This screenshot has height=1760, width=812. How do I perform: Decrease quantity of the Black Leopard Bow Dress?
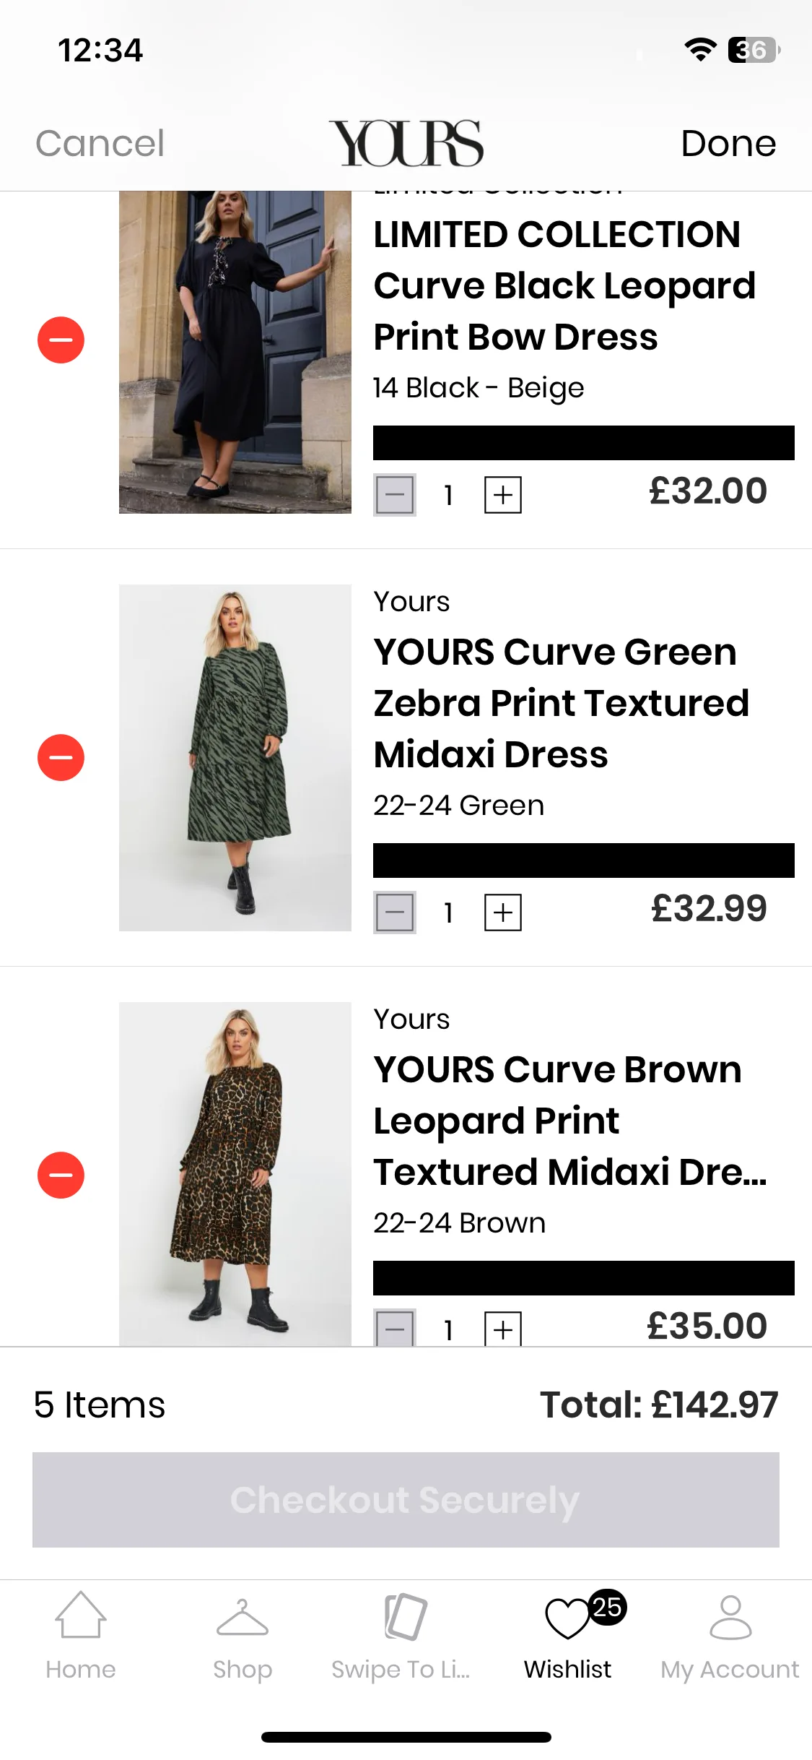tap(395, 495)
